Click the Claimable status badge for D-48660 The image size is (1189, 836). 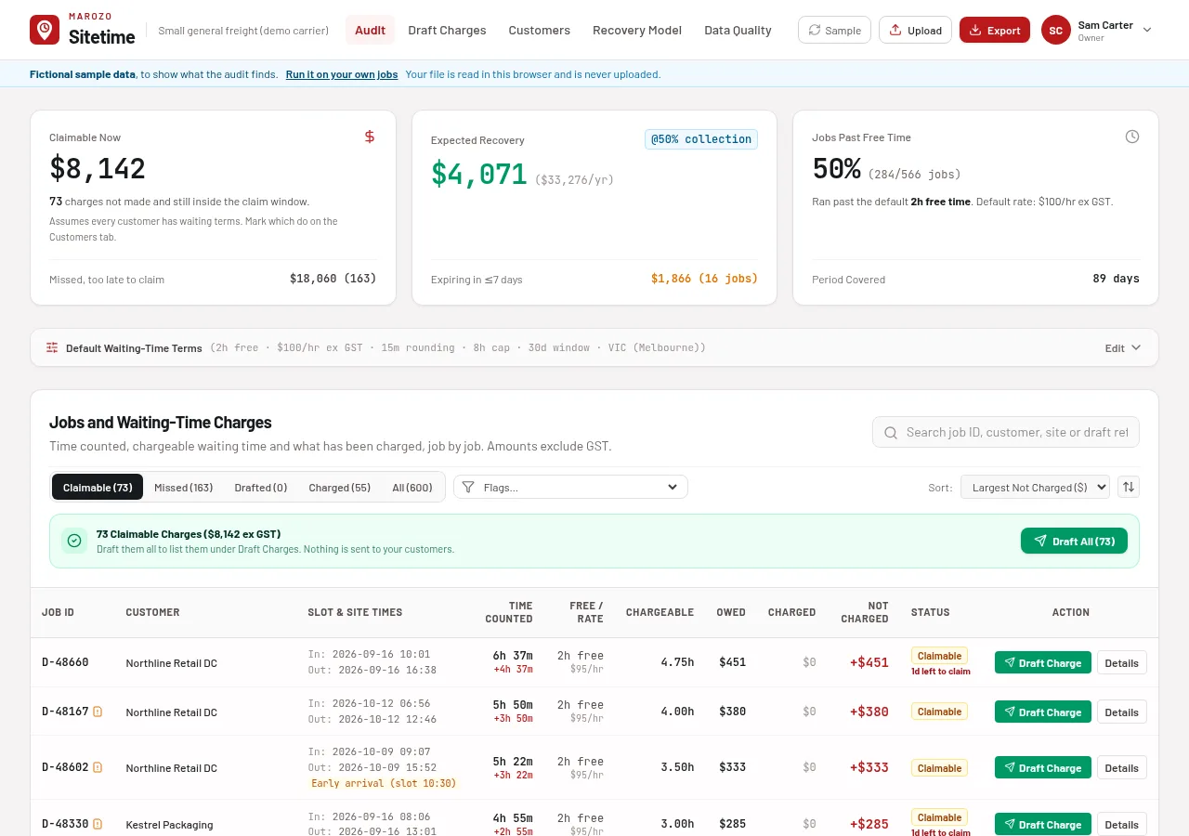(x=939, y=655)
